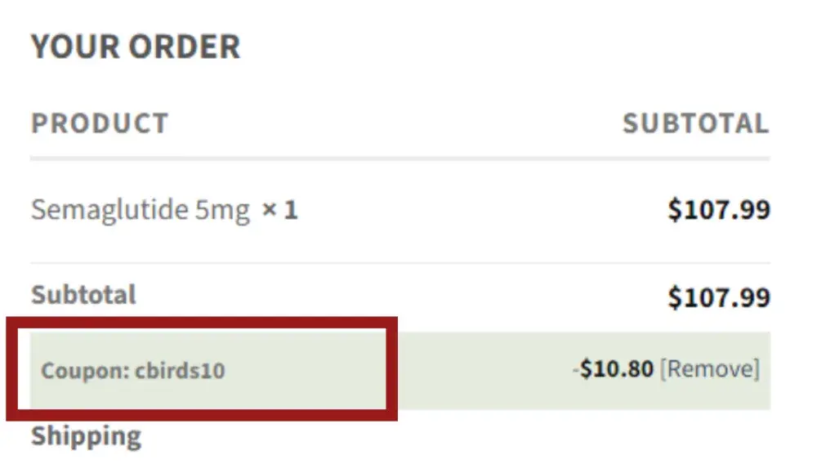Screen dimensions: 817x473
Task: Click the Semaglutide row $107.99 price
Action: (719, 210)
